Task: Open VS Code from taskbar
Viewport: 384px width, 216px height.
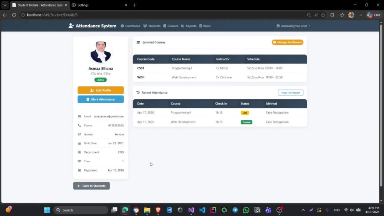Action: [x=202, y=210]
